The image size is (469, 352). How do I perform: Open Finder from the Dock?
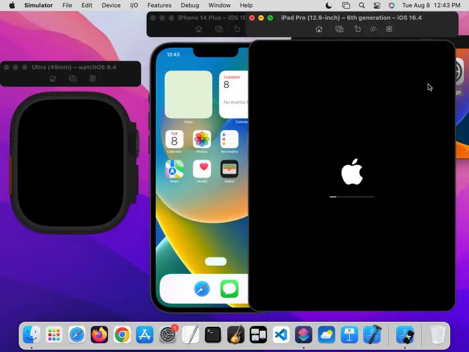[x=32, y=334]
